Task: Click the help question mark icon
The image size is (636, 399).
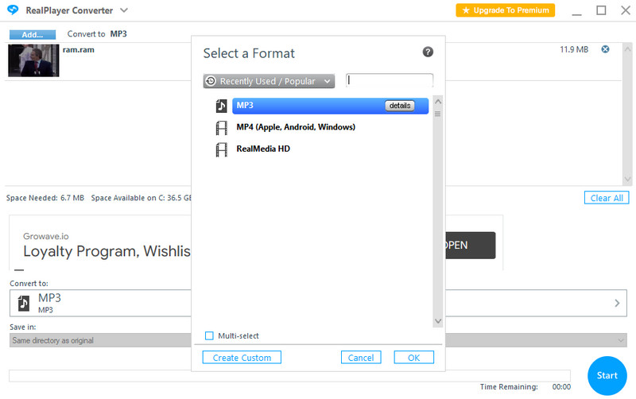Action: [x=428, y=52]
